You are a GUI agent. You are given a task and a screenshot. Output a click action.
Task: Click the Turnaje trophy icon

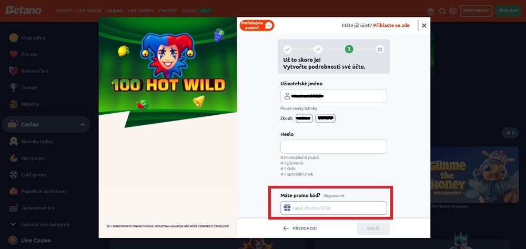click(14, 87)
